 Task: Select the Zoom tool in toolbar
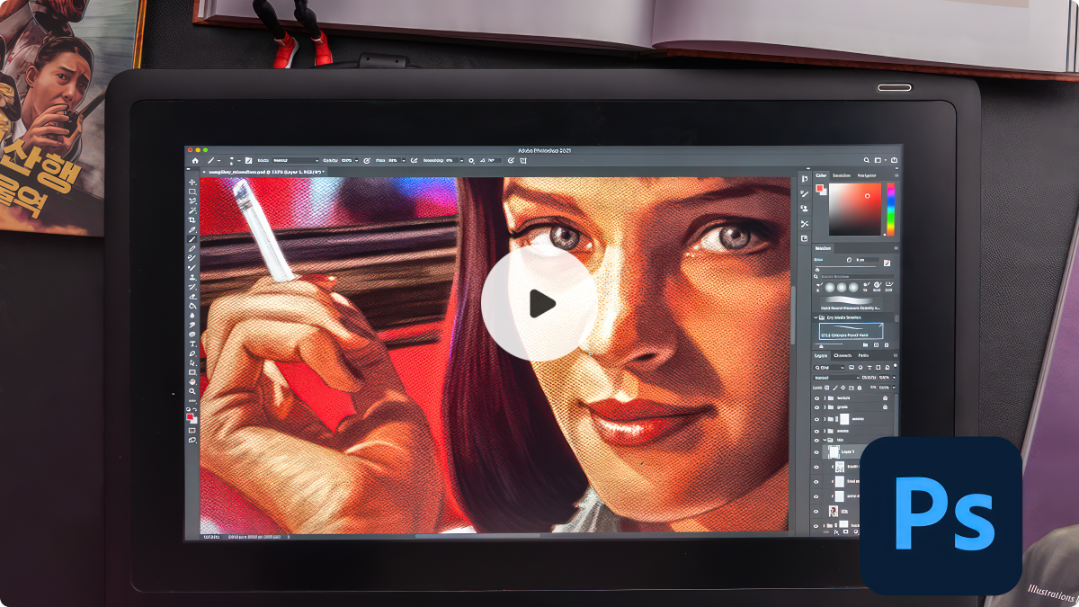click(192, 391)
